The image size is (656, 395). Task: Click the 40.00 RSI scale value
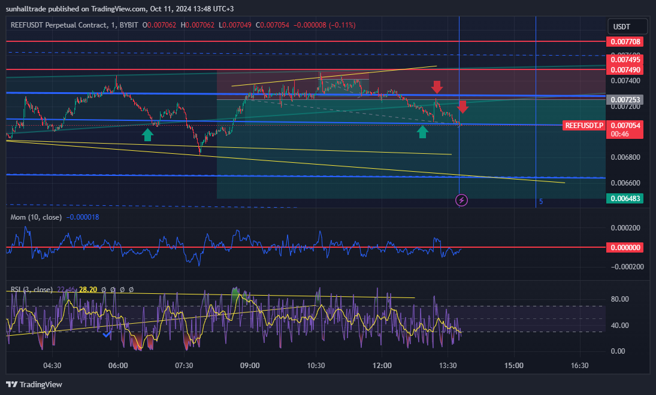619,325
